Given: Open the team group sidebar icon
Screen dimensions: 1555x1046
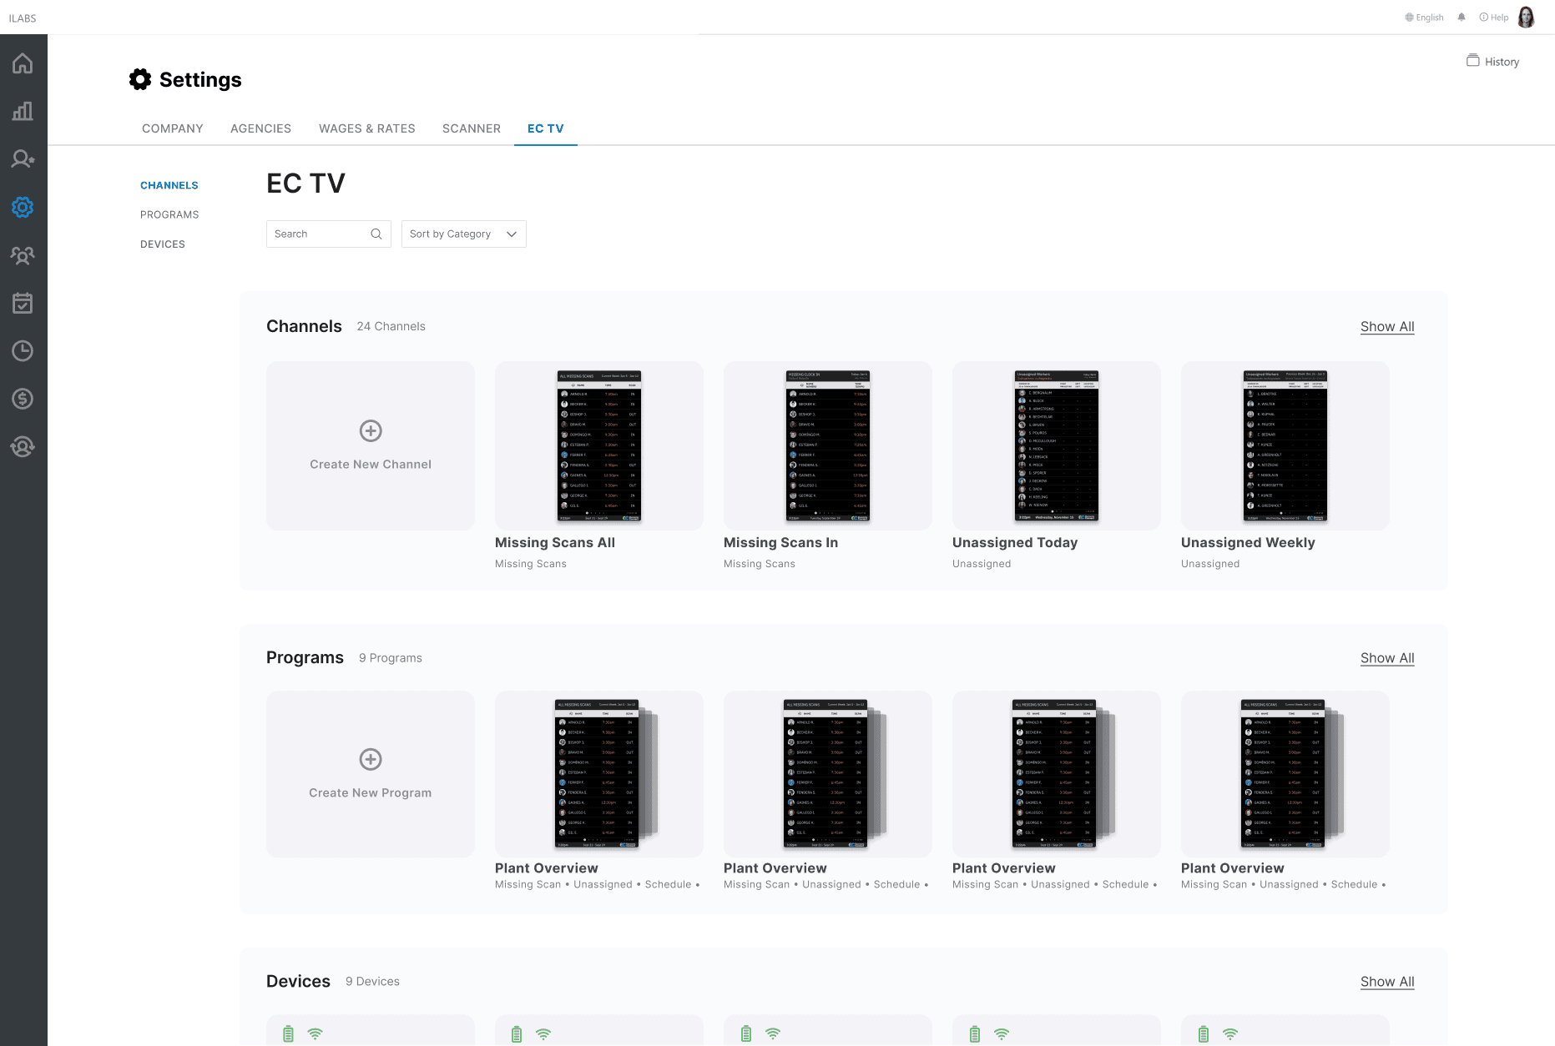Looking at the screenshot, I should click(x=23, y=255).
